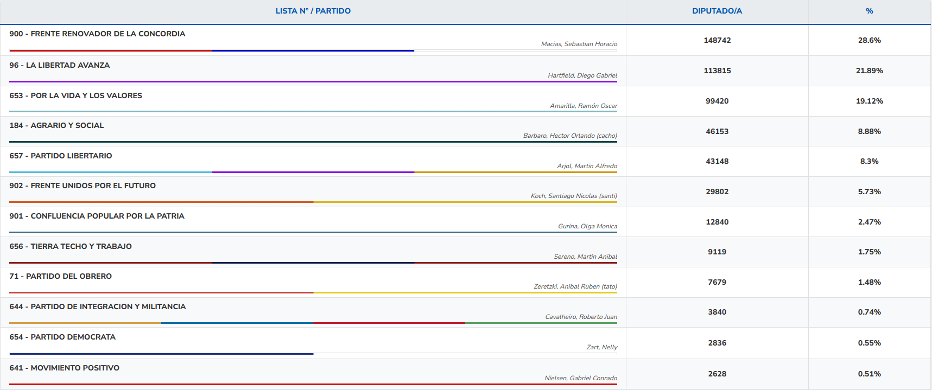Open the Agrario y Social party name
The height and width of the screenshot is (390, 932).
click(56, 125)
